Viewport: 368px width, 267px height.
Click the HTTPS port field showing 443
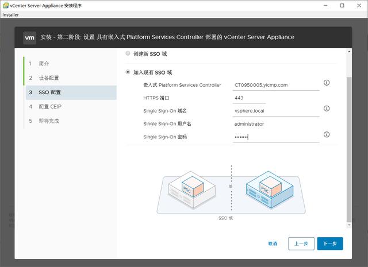point(249,98)
